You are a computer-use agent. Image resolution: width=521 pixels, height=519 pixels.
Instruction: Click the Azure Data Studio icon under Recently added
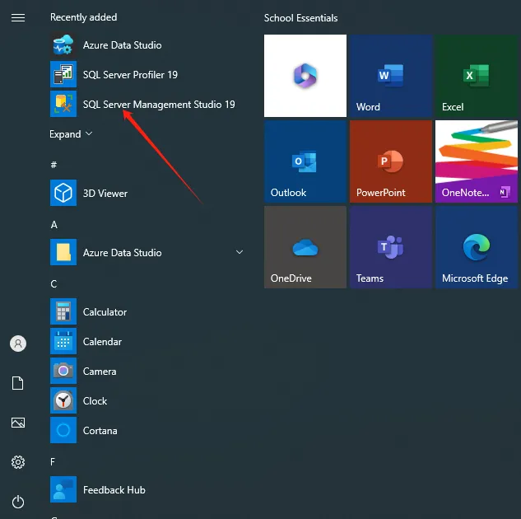(x=63, y=44)
